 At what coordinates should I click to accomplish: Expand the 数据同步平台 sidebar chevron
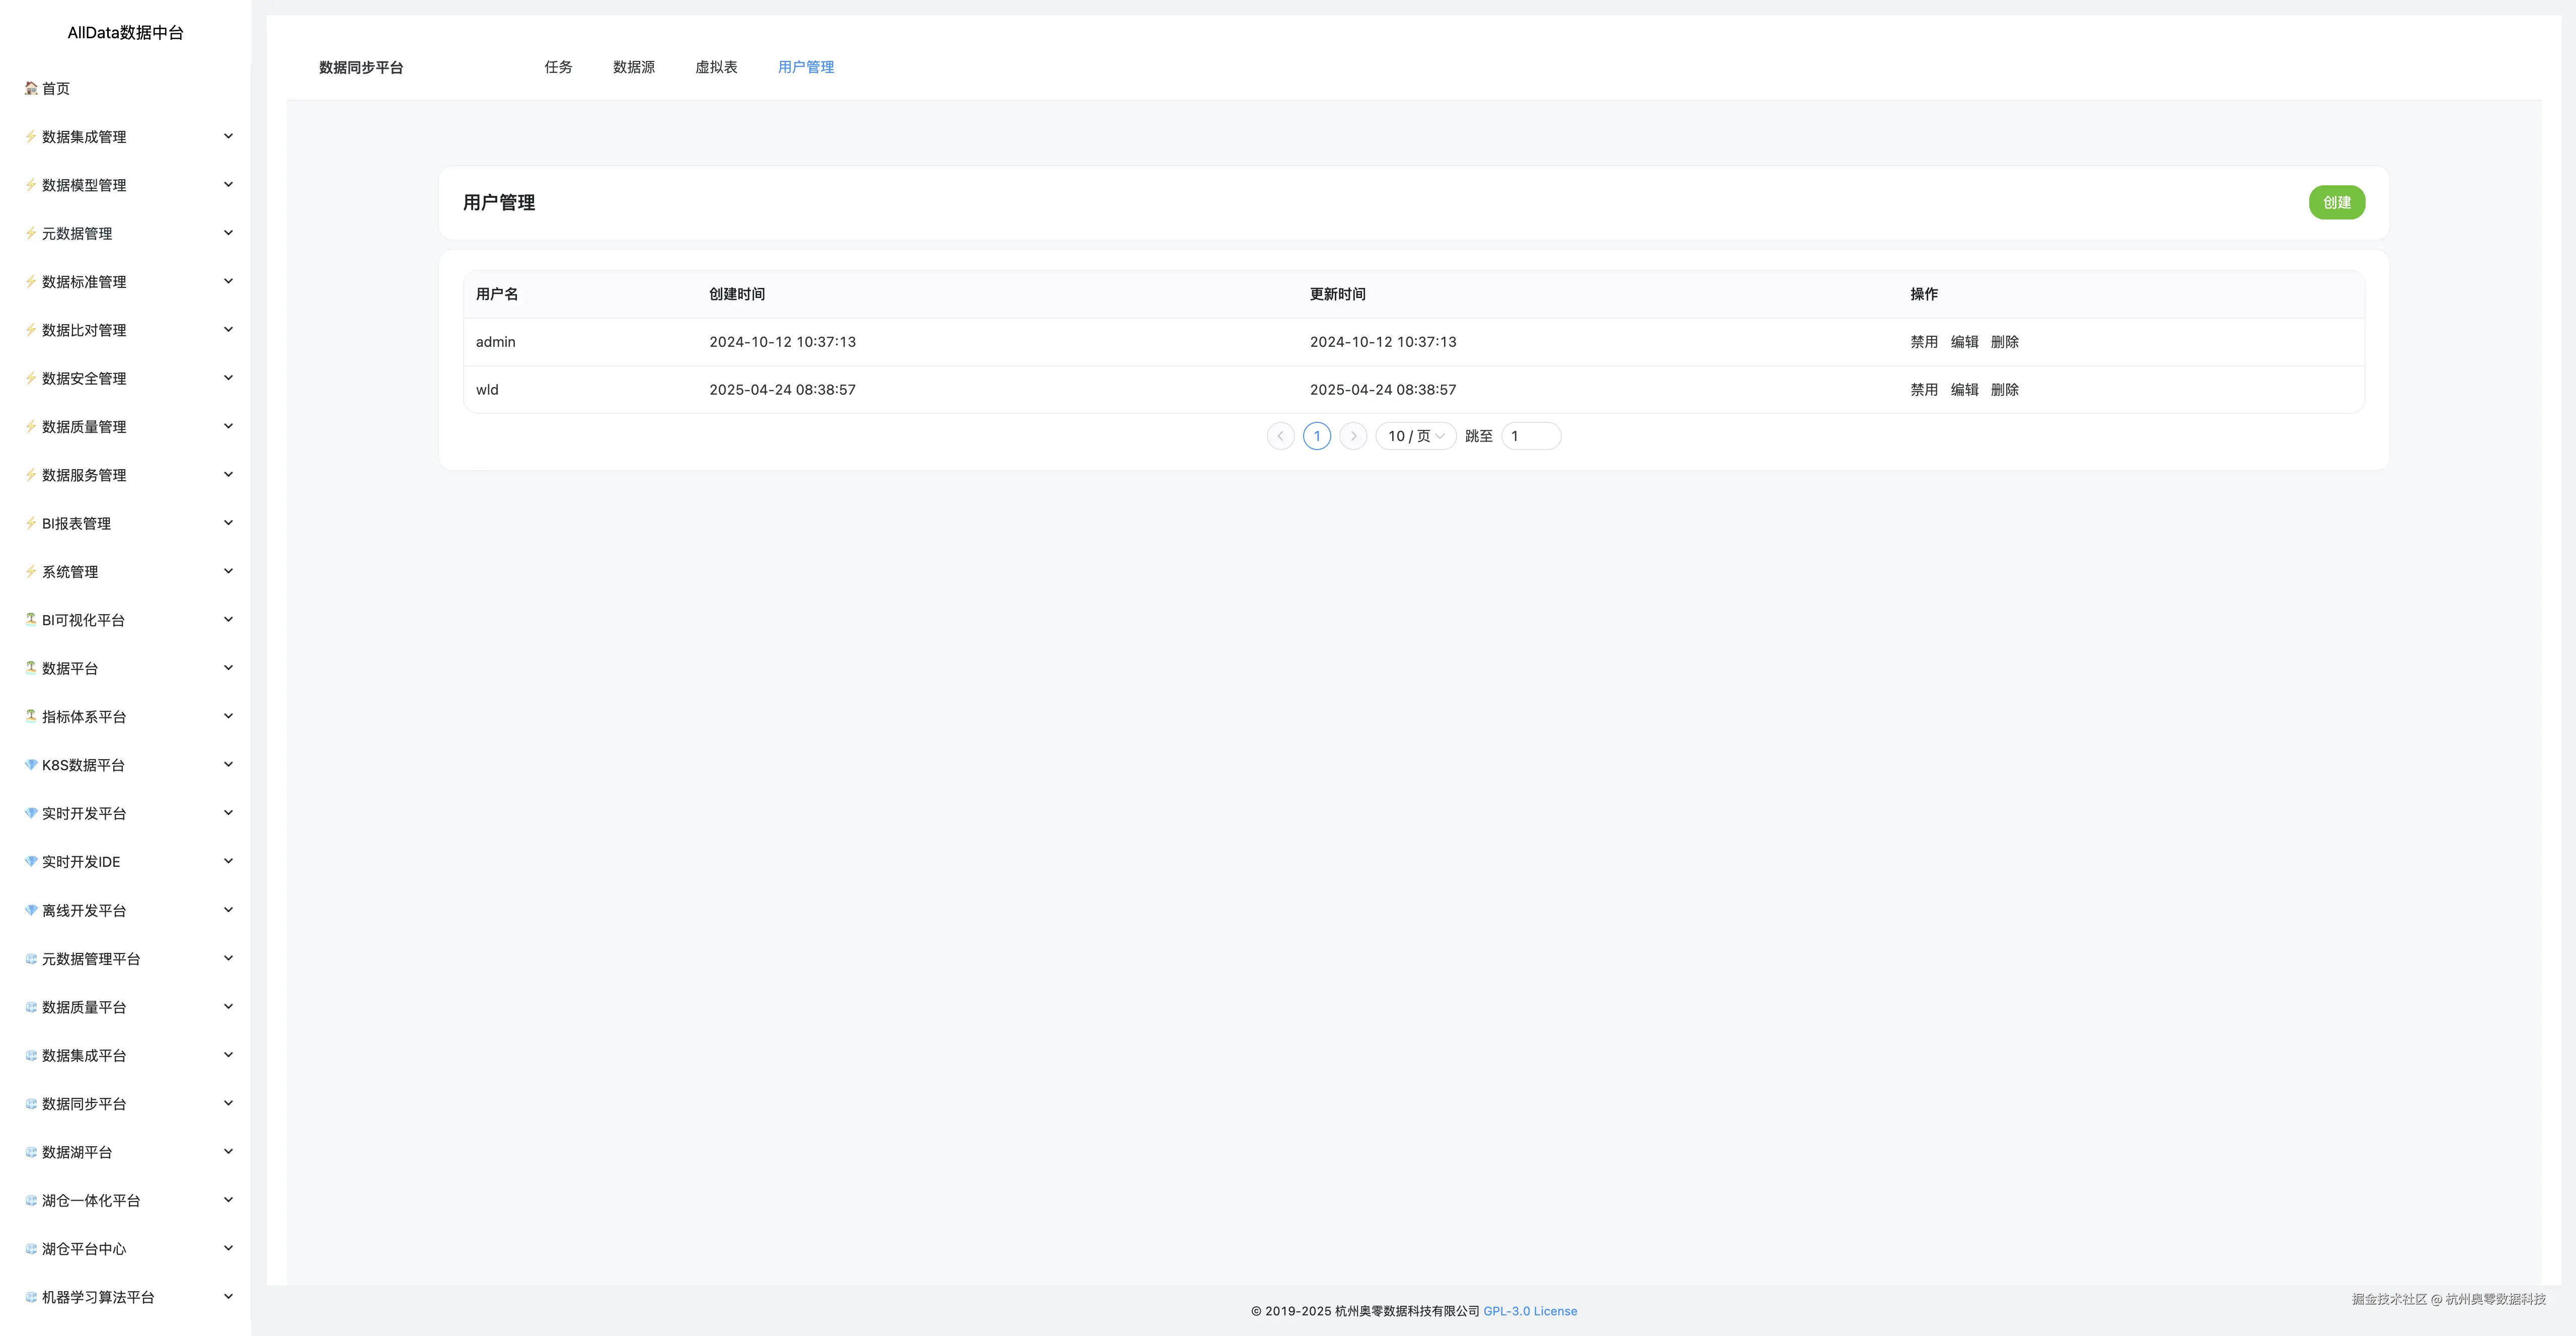[228, 1103]
